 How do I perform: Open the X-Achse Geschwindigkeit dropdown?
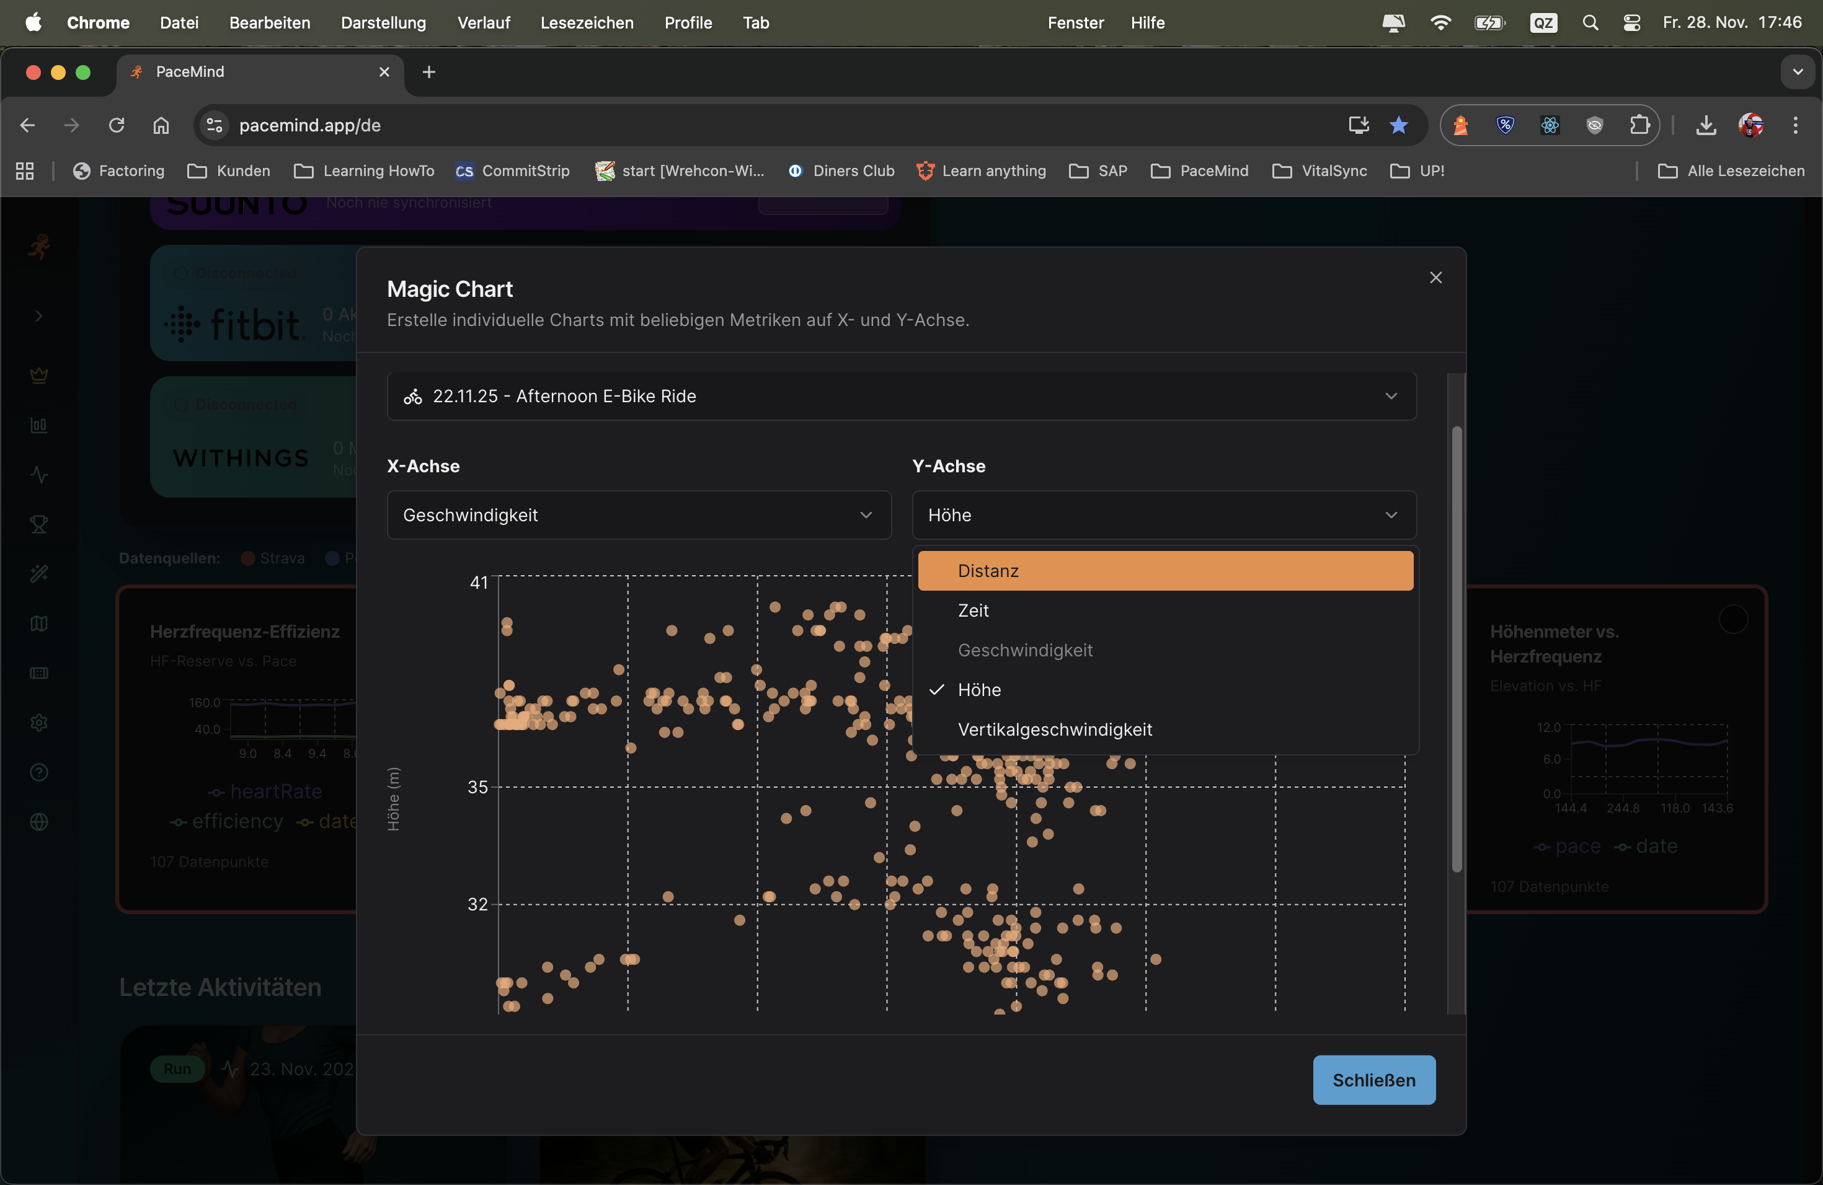[x=638, y=515]
